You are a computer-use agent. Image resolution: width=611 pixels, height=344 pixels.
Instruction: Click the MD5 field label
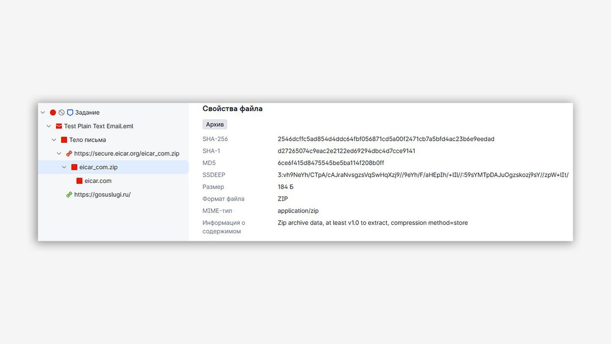click(209, 163)
